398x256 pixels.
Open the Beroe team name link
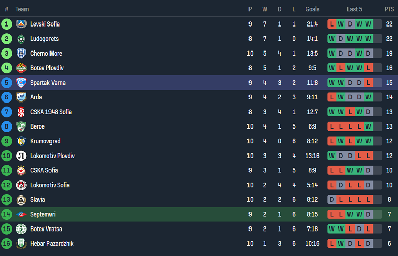point(37,126)
